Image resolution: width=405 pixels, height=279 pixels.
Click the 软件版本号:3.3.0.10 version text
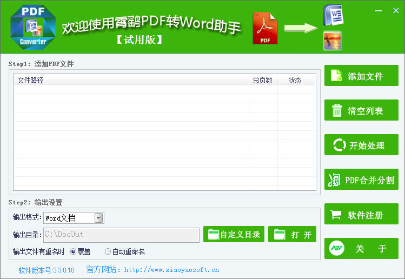pyautogui.click(x=47, y=270)
